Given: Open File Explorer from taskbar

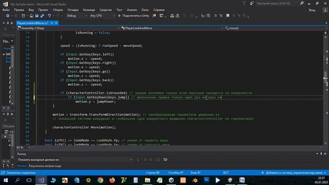Looking at the screenshot, I should [148, 180].
